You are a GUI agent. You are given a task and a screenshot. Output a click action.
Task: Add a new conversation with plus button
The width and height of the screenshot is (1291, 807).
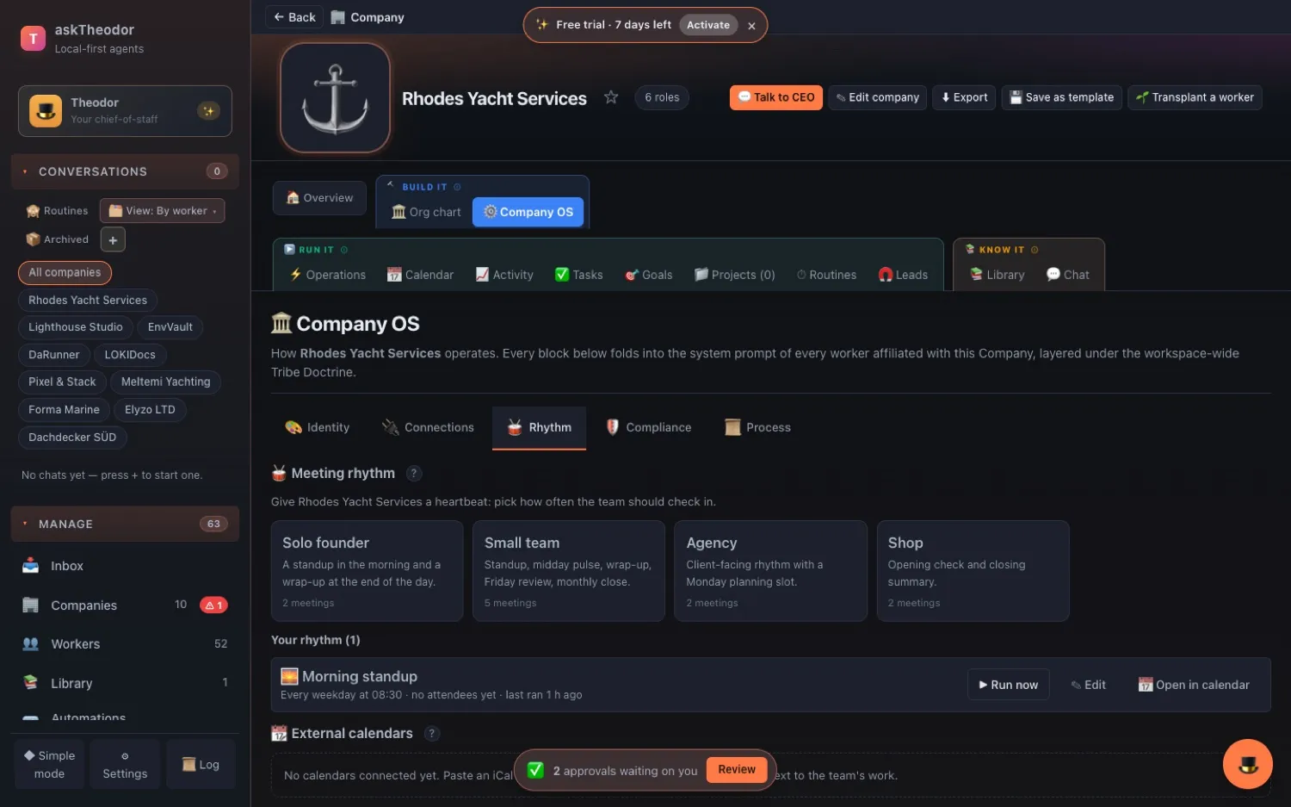[113, 239]
